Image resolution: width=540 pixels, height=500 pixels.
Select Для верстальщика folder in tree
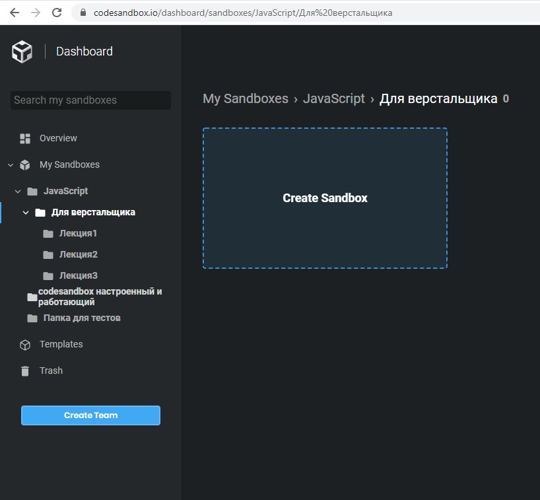coord(93,212)
